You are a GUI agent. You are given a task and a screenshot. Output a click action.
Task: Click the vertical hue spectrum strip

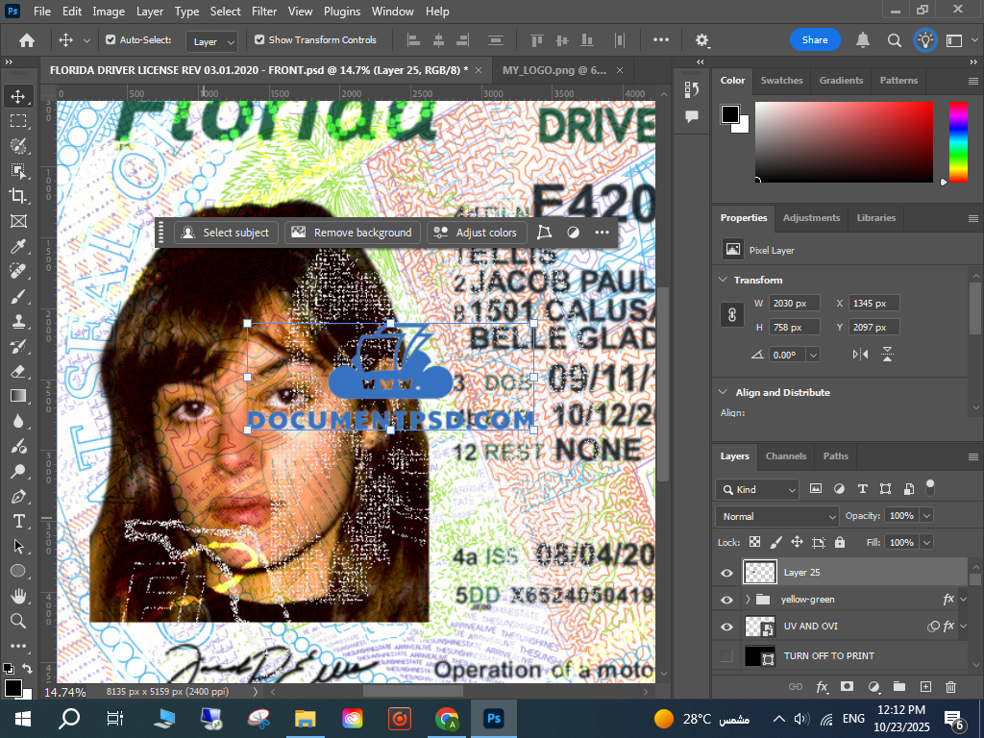click(958, 141)
